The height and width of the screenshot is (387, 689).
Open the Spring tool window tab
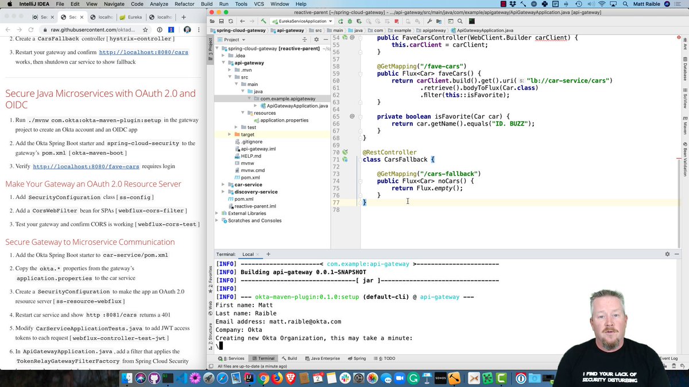coord(357,358)
